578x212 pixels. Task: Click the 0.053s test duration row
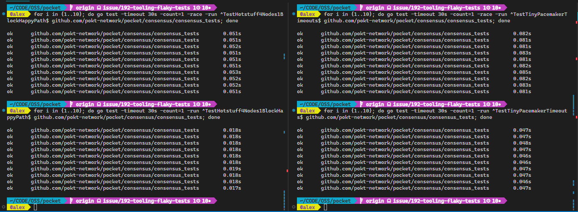pos(124,72)
